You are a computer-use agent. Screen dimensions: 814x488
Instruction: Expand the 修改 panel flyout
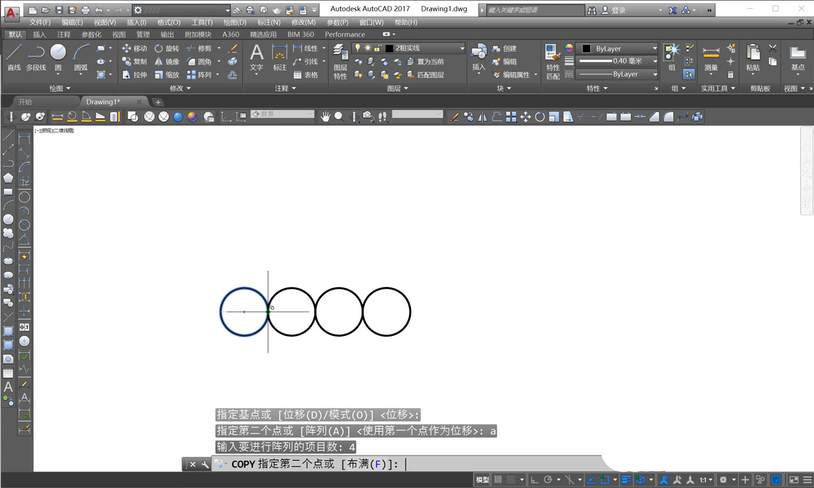click(180, 88)
